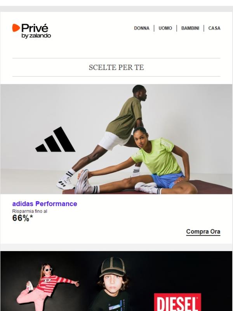Open the UOMO category
Screen dimensions: 233x311
click(165, 28)
